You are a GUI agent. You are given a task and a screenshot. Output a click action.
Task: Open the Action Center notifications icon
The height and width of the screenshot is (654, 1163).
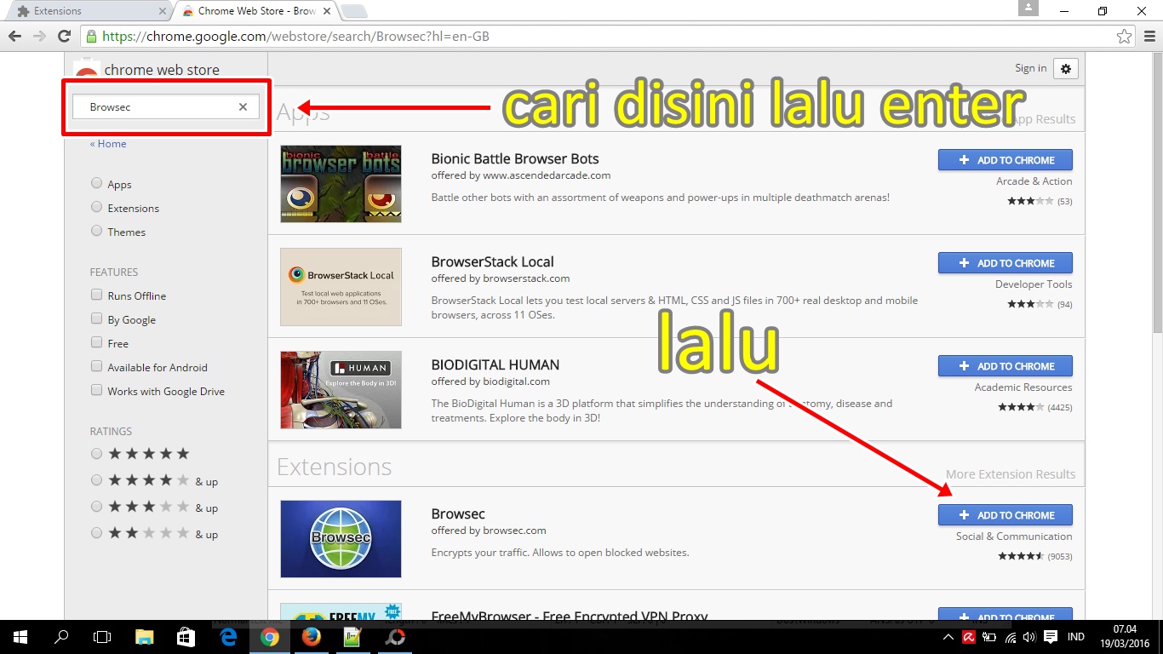click(1051, 637)
